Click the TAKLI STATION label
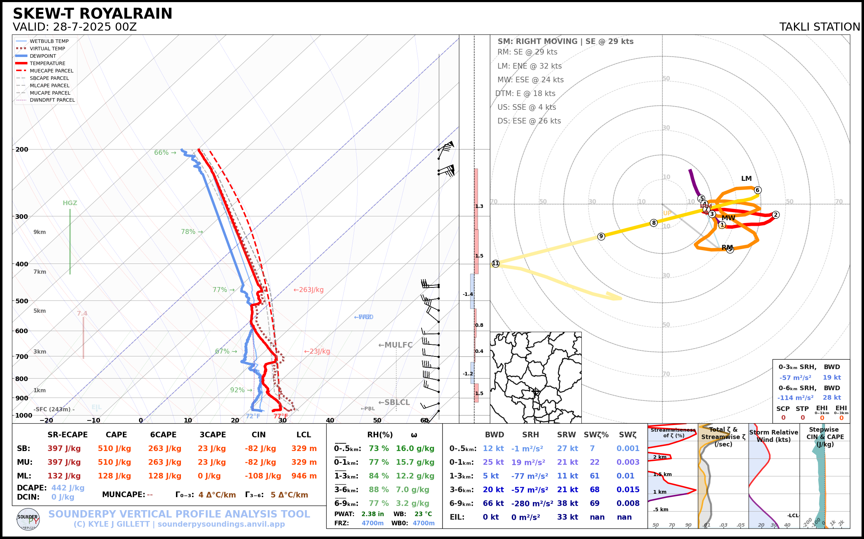 coord(819,27)
